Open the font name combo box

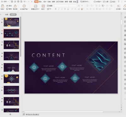click(61, 6)
